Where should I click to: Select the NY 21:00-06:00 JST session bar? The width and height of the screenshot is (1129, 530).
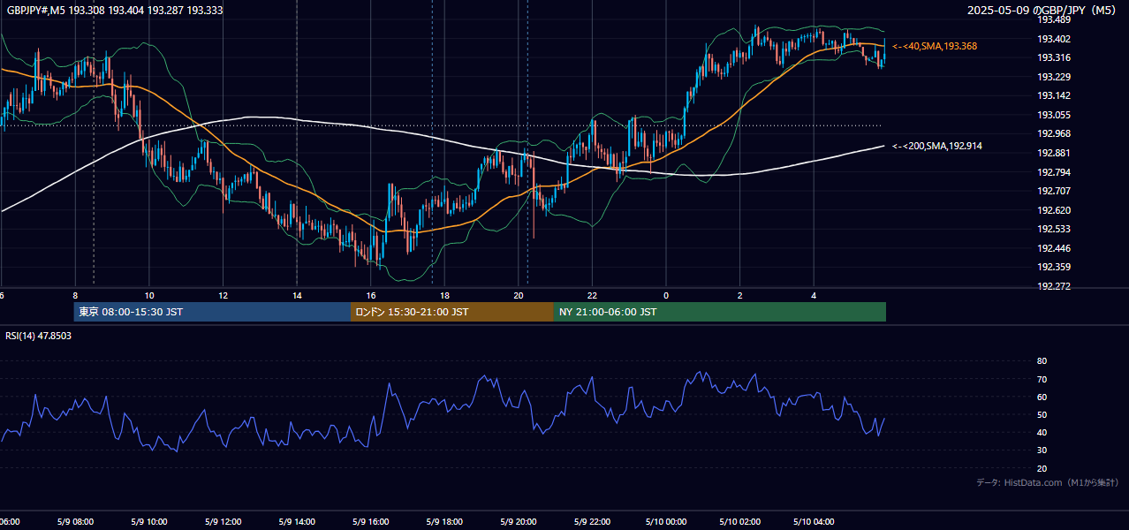pos(720,312)
